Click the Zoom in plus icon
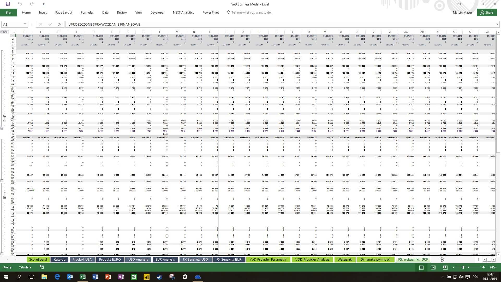Screen dimensions: 501x282 (484, 267)
